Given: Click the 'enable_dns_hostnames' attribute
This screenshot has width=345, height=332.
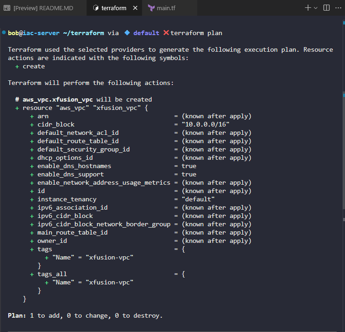Looking at the screenshot, I should click(x=74, y=166).
